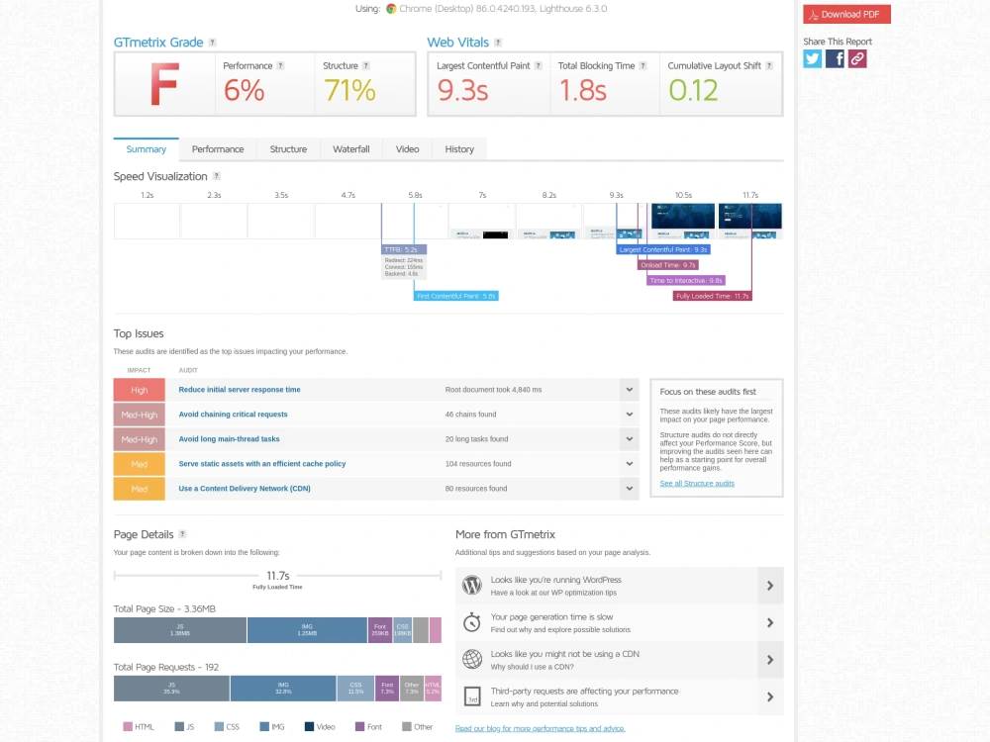Click the F grade letter
The width and height of the screenshot is (990, 742).
click(164, 84)
